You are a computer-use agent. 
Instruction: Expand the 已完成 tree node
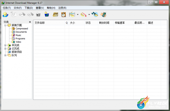(x=5, y=49)
